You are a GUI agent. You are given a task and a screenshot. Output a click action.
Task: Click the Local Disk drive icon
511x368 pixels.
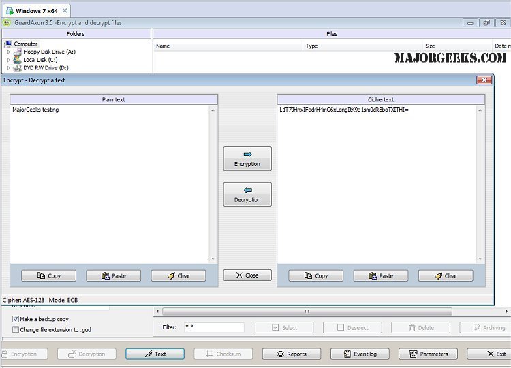(18, 60)
